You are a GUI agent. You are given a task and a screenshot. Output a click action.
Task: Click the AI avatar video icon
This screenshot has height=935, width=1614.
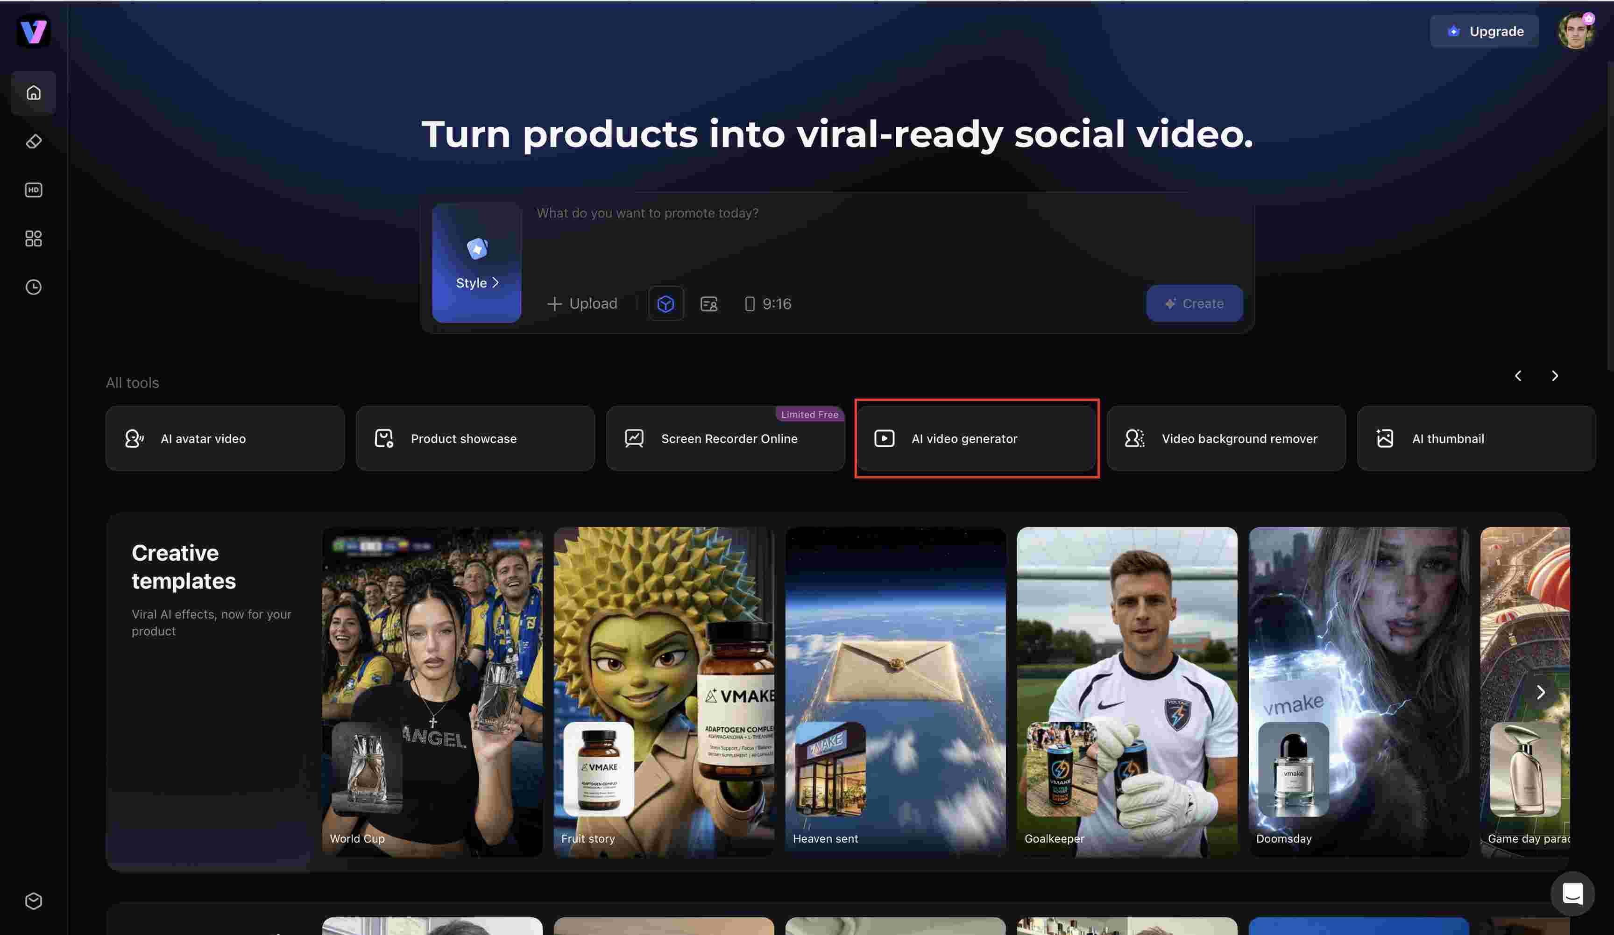(x=134, y=438)
